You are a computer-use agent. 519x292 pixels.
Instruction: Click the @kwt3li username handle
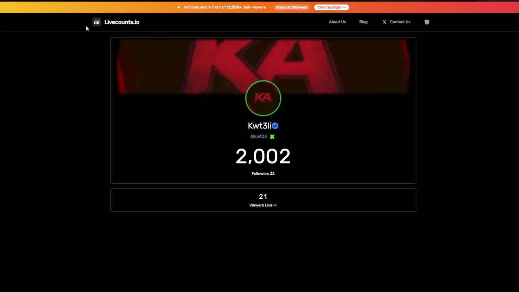coord(259,137)
